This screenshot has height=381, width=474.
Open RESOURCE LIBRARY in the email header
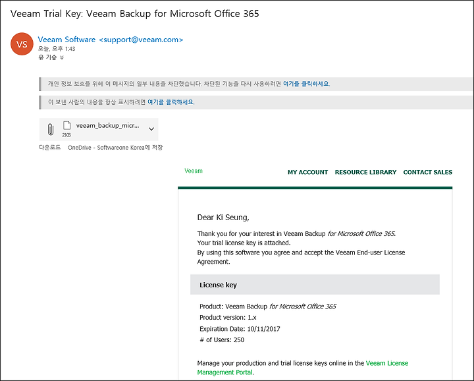[365, 172]
